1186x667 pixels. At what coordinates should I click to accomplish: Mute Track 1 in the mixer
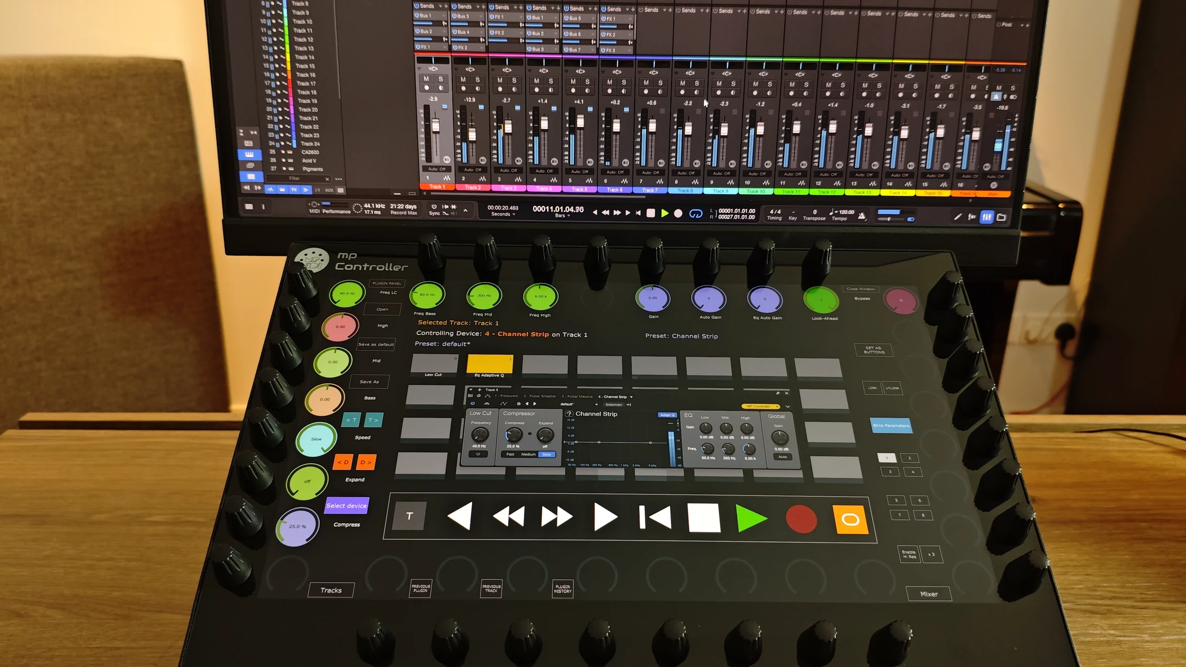[427, 79]
